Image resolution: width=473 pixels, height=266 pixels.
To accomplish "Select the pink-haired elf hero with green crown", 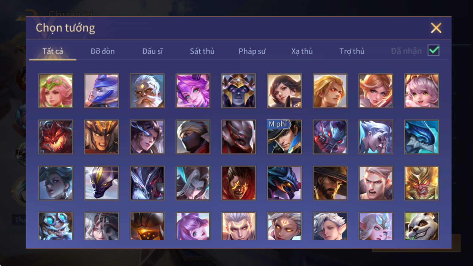I will tap(56, 91).
